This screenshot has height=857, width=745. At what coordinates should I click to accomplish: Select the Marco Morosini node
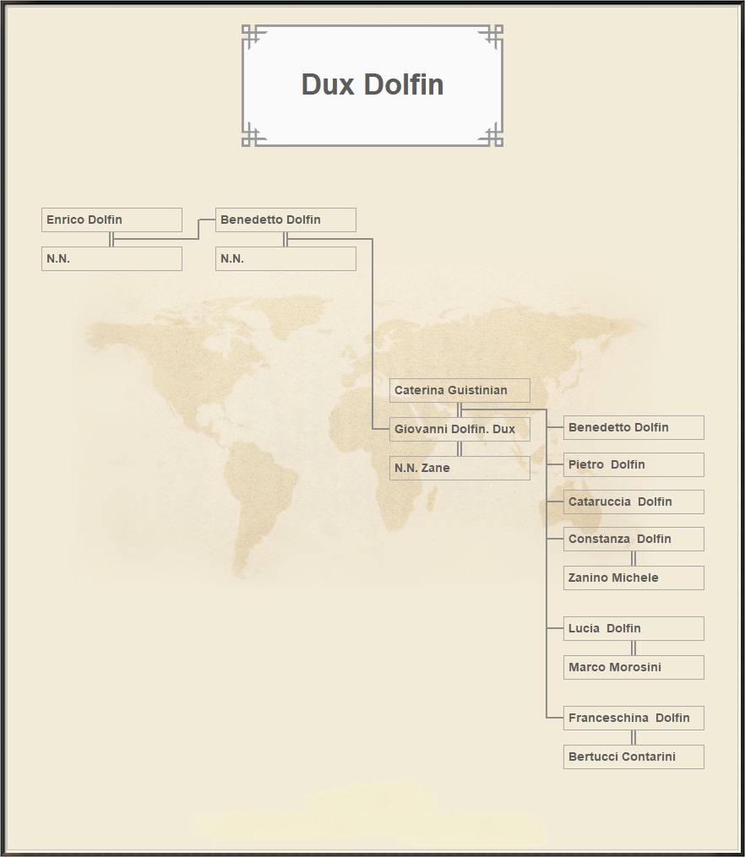pyautogui.click(x=634, y=667)
